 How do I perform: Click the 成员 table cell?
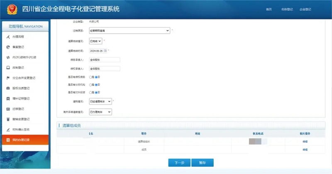pos(144,149)
